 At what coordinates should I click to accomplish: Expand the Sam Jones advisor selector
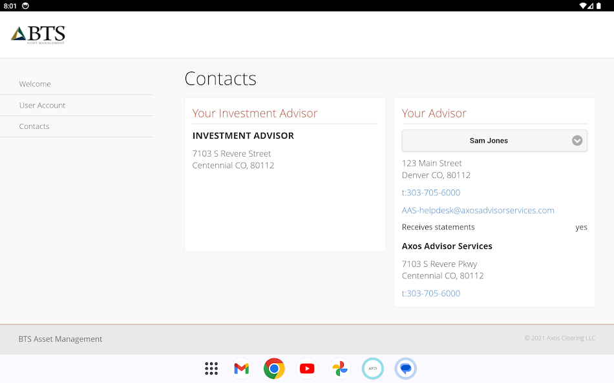point(577,141)
